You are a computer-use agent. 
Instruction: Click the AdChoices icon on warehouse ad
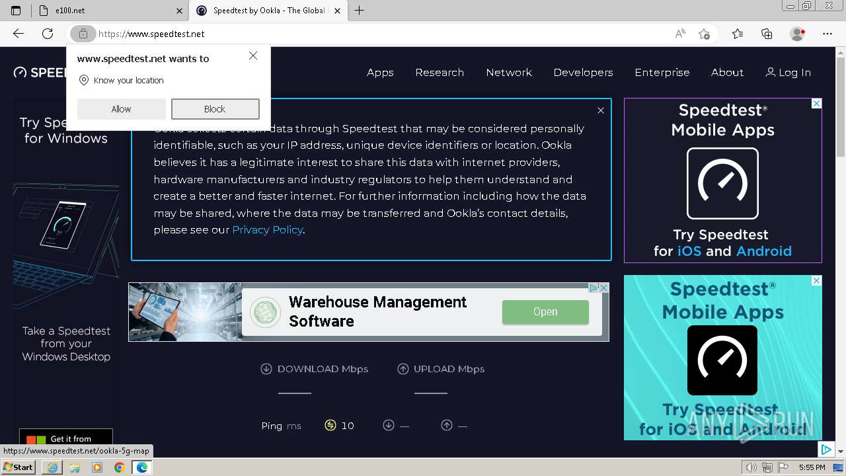click(x=594, y=288)
